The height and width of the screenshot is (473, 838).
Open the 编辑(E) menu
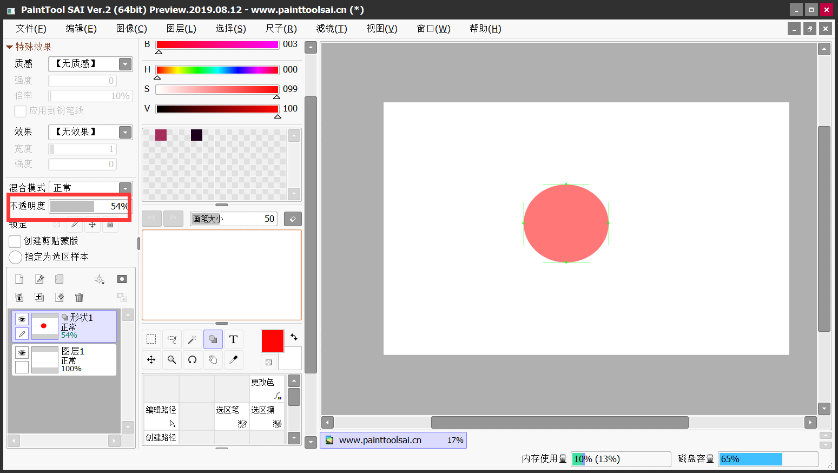tap(81, 29)
